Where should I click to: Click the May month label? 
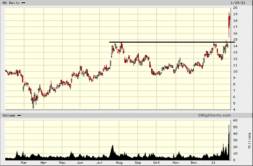click(x=62, y=163)
